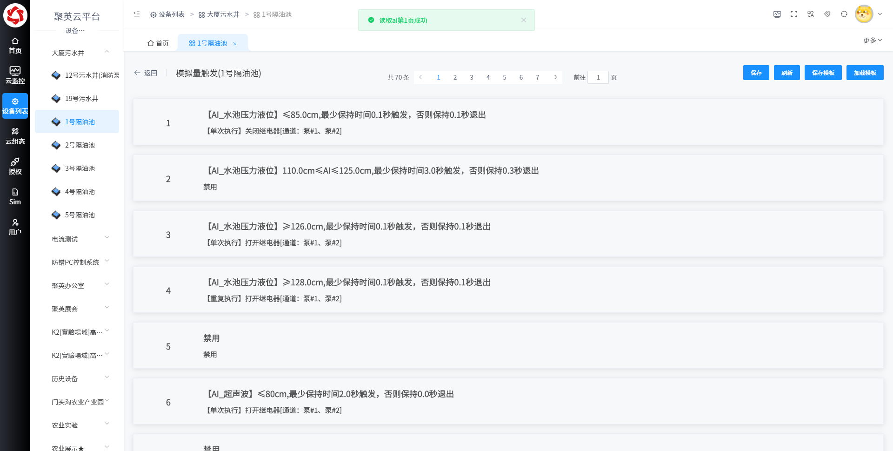Expand the 电流测试 group
This screenshot has width=893, height=451.
pos(107,238)
